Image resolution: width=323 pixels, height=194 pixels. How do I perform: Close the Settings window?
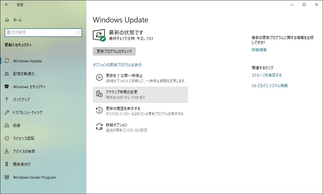pos(317,4)
